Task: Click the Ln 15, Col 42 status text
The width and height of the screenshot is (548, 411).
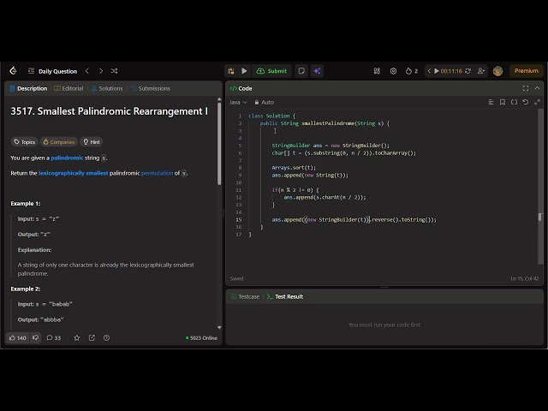Action: 524,278
